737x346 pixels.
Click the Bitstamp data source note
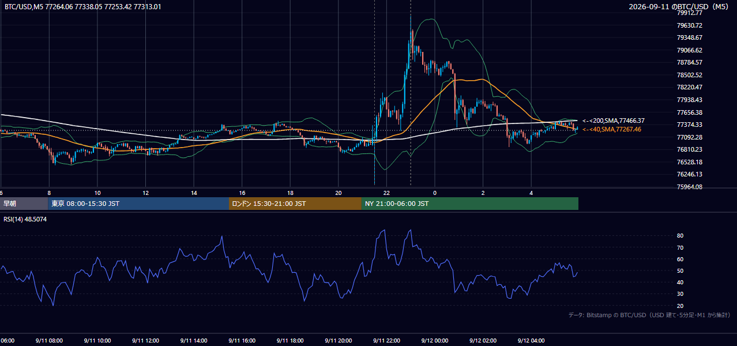pyautogui.click(x=649, y=315)
